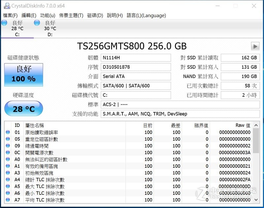Select the 總計 TLC 抹除次數 row
The image size is (264, 208).
[129, 180]
